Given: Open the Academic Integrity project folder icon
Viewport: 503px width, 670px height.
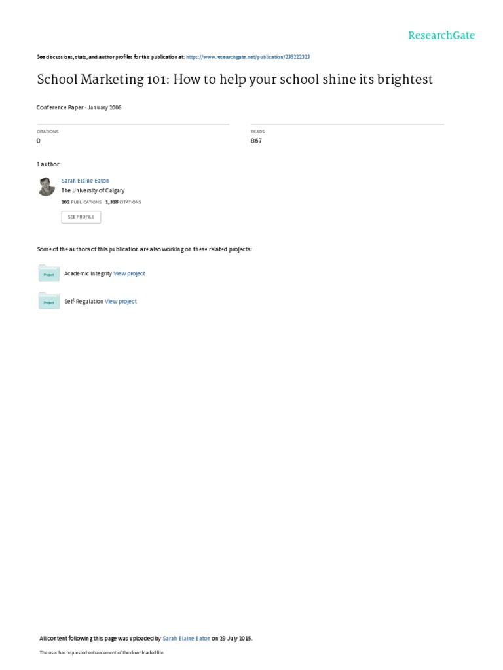Looking at the screenshot, I should pos(48,273).
